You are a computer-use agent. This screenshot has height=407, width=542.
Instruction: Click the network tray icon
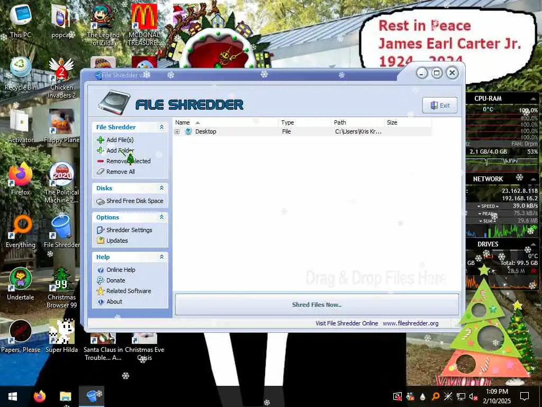(461, 396)
